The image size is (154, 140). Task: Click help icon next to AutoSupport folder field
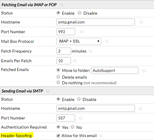pyautogui.click(x=144, y=71)
